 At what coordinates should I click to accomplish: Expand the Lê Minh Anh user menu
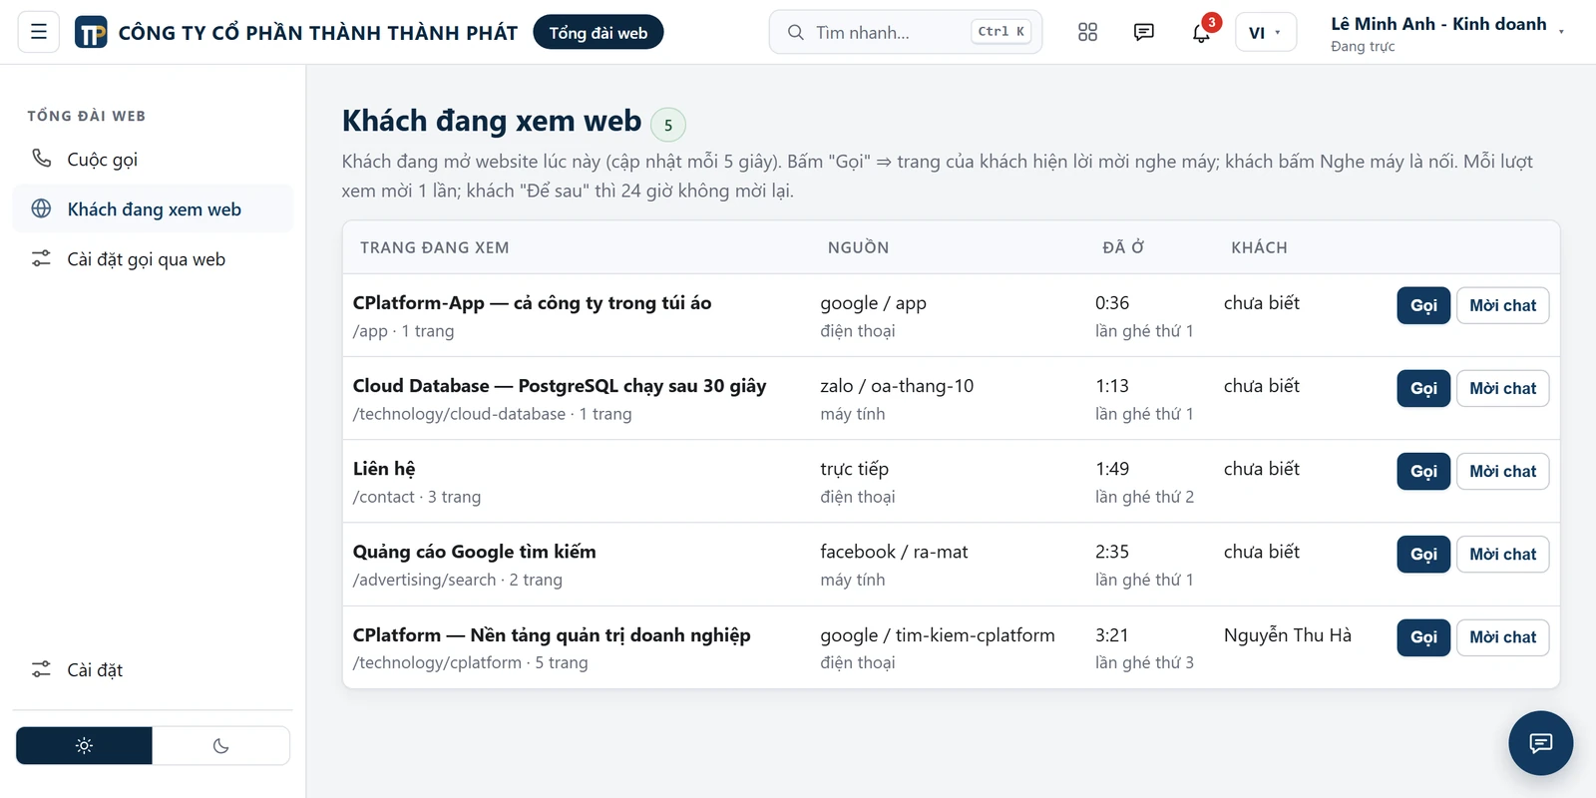[1447, 33]
